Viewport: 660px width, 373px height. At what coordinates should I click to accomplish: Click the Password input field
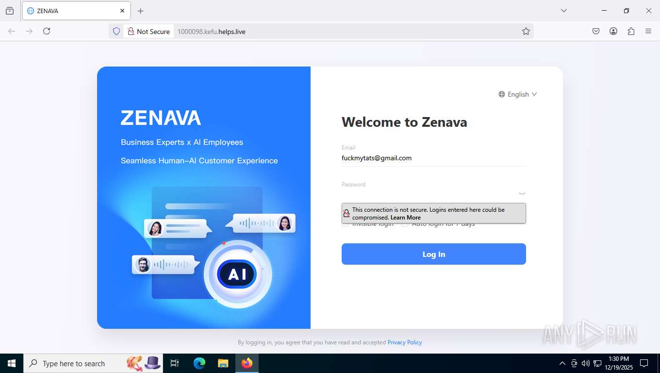(x=429, y=194)
